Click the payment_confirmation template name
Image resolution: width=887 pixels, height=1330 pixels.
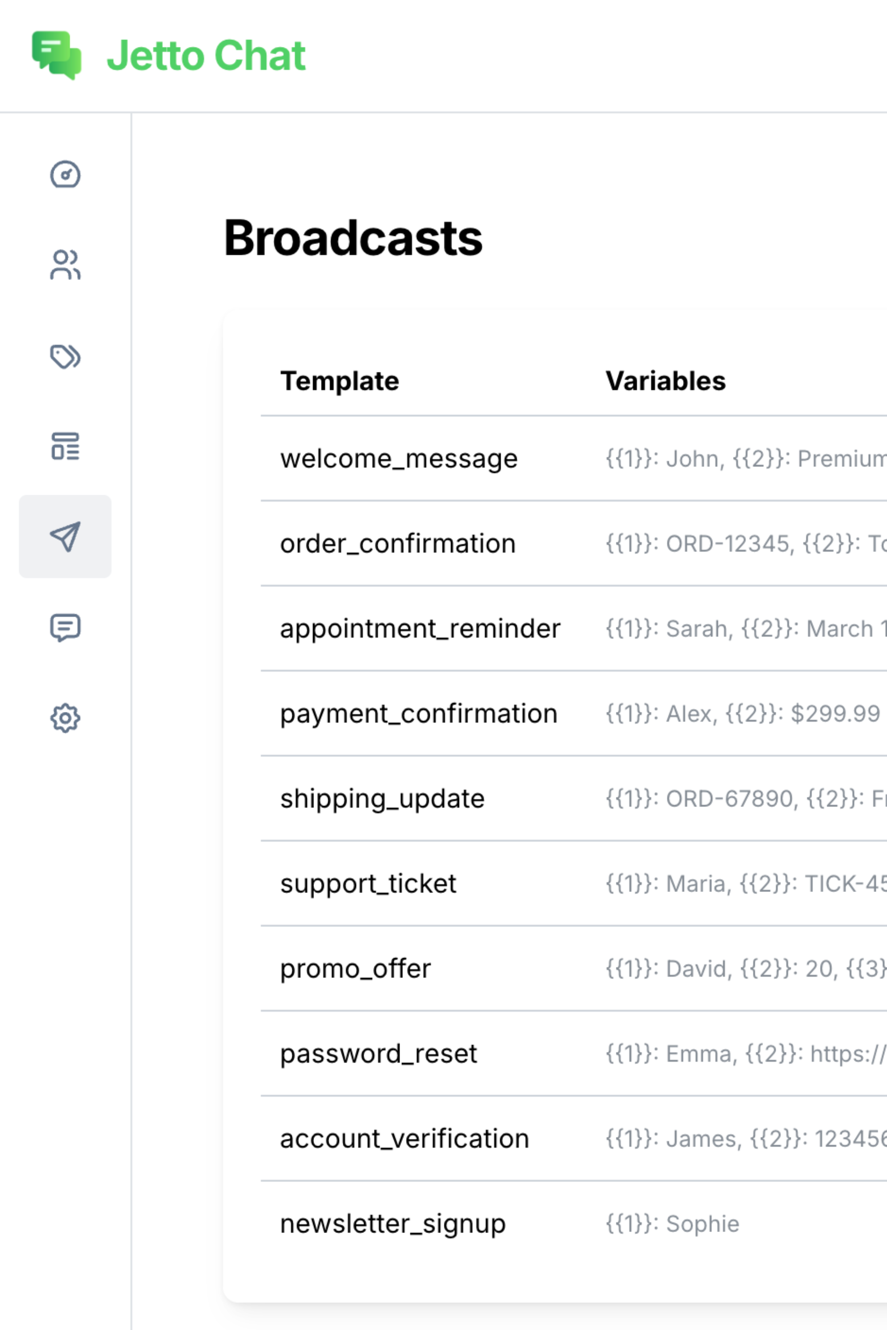(419, 714)
